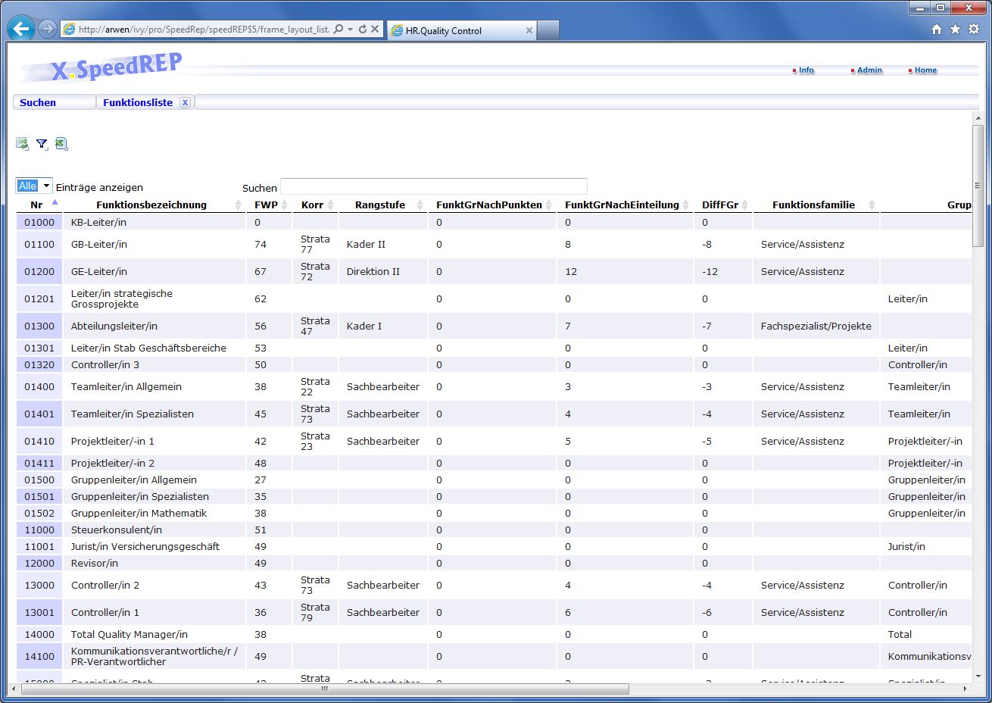This screenshot has width=992, height=703.
Task: Click the X.SpeedREP logo
Action: (115, 68)
